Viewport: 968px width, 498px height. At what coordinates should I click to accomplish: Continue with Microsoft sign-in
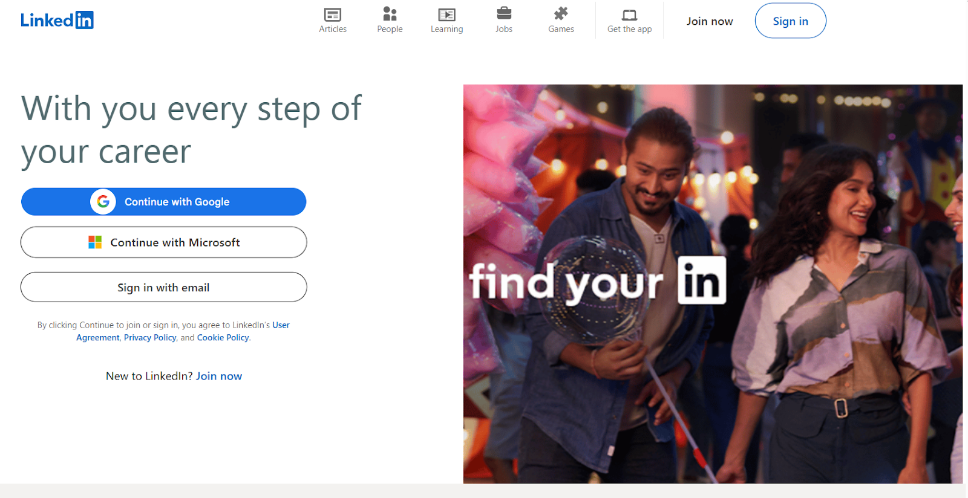pyautogui.click(x=163, y=242)
